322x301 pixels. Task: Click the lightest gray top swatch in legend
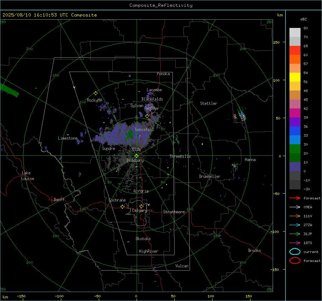[295, 33]
